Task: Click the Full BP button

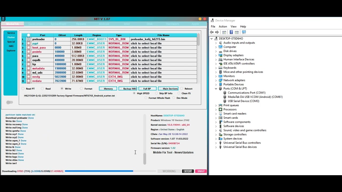Action: (147, 89)
